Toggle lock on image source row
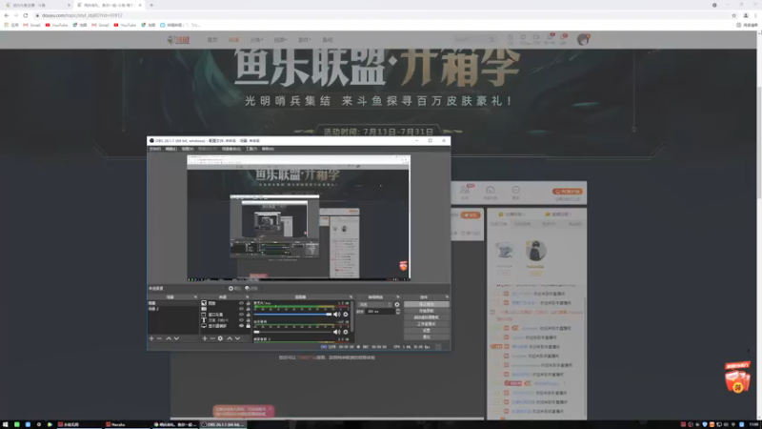Viewport: 762px width, 429px height. (248, 303)
